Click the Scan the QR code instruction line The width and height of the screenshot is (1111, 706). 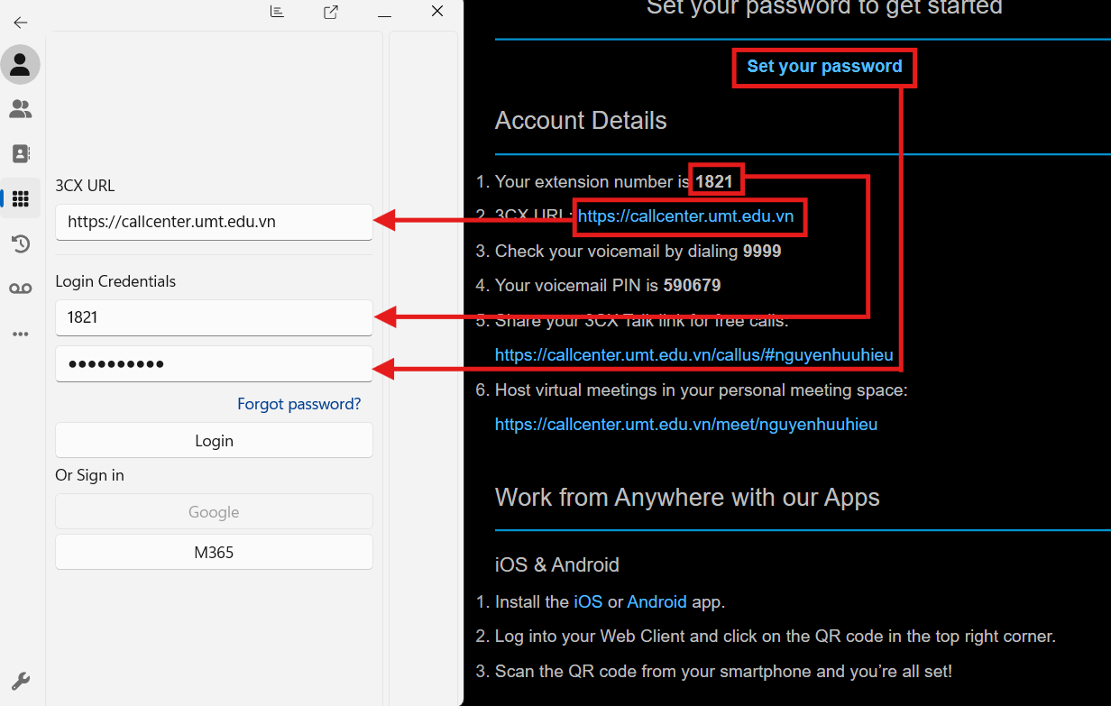pos(723,671)
